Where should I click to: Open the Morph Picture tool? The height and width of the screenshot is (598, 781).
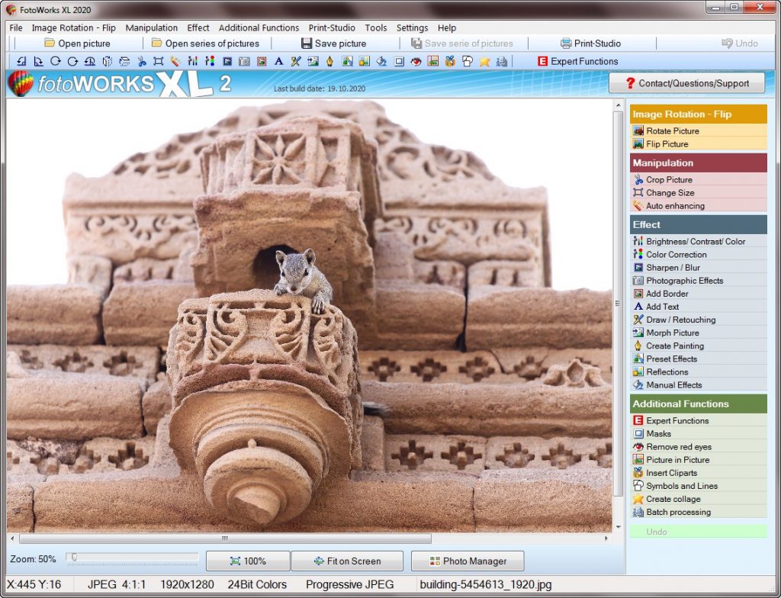coord(668,333)
